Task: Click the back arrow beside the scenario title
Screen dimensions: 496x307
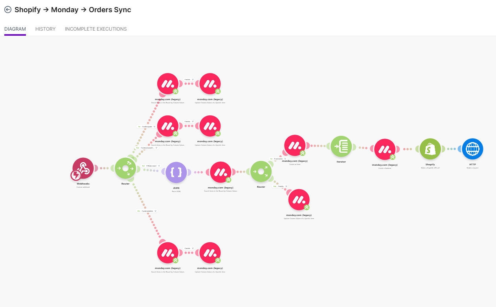Action: (8, 10)
